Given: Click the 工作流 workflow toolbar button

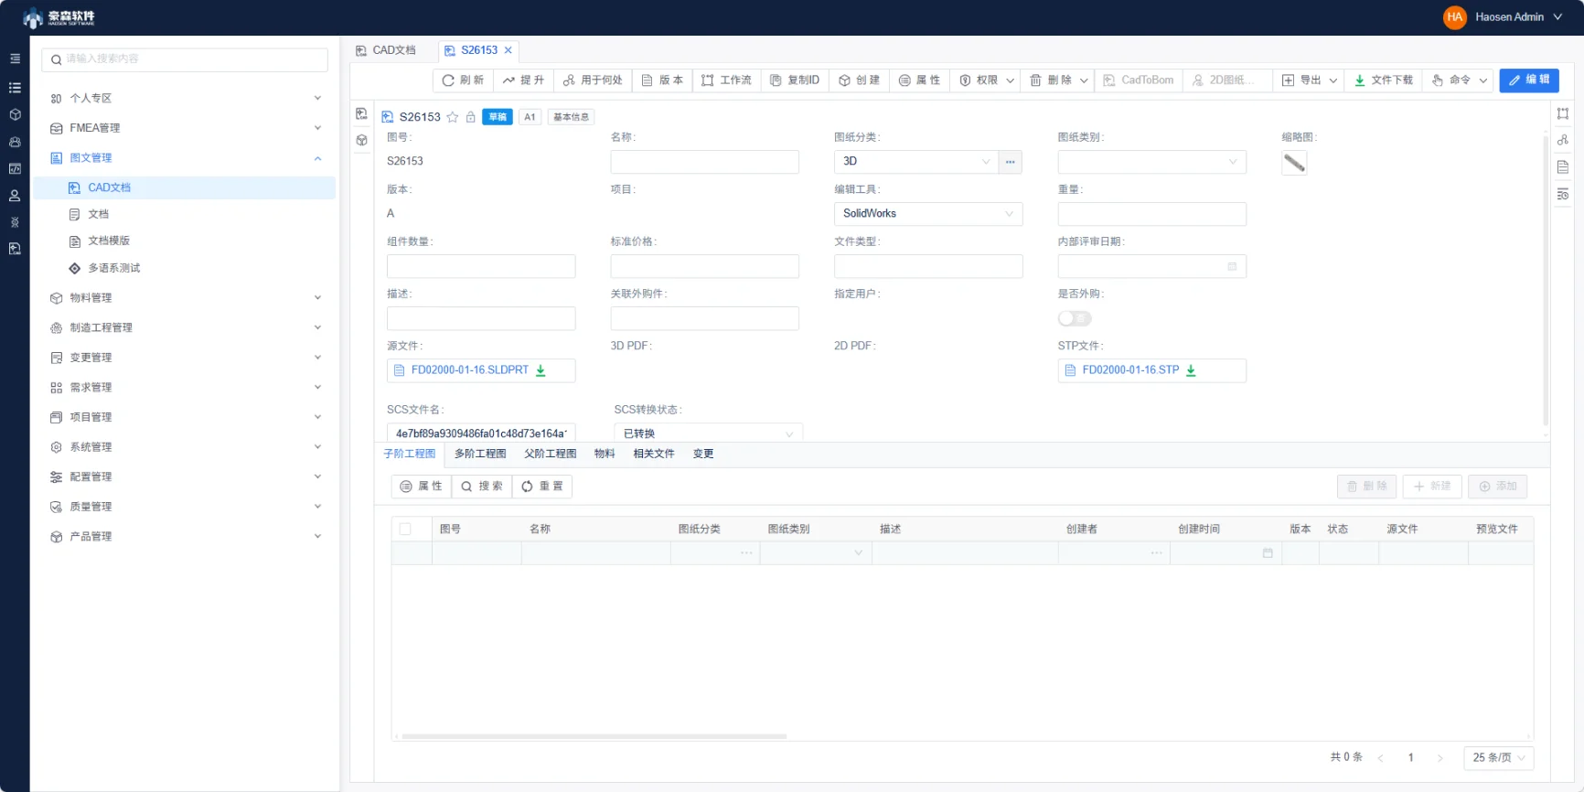Looking at the screenshot, I should 726,80.
